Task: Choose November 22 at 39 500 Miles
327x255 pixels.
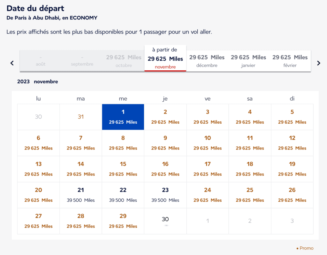Action: point(123,195)
